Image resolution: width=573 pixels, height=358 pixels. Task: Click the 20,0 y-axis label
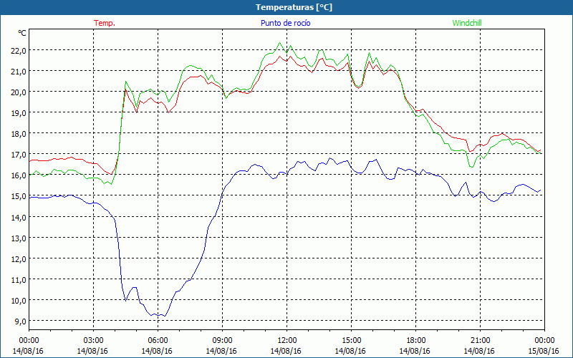tap(19, 92)
